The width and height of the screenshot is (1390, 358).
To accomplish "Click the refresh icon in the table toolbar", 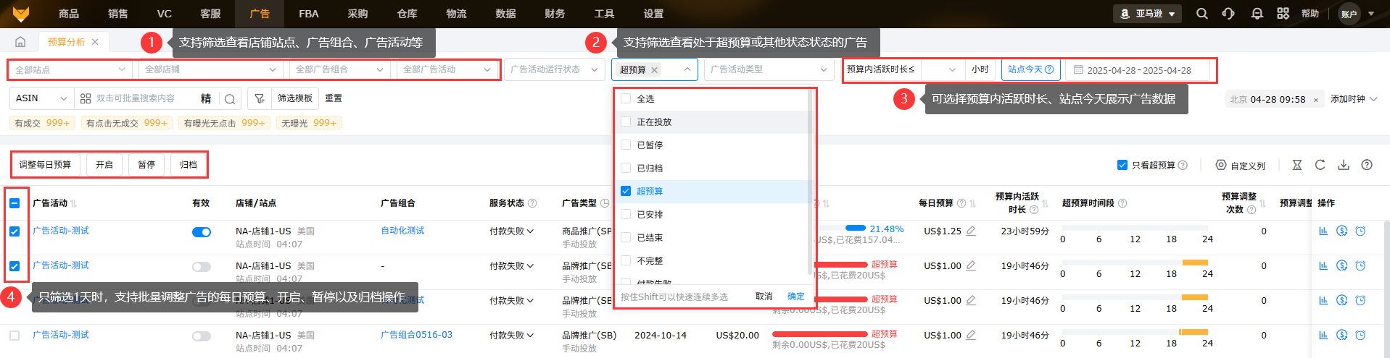I will click(1320, 165).
